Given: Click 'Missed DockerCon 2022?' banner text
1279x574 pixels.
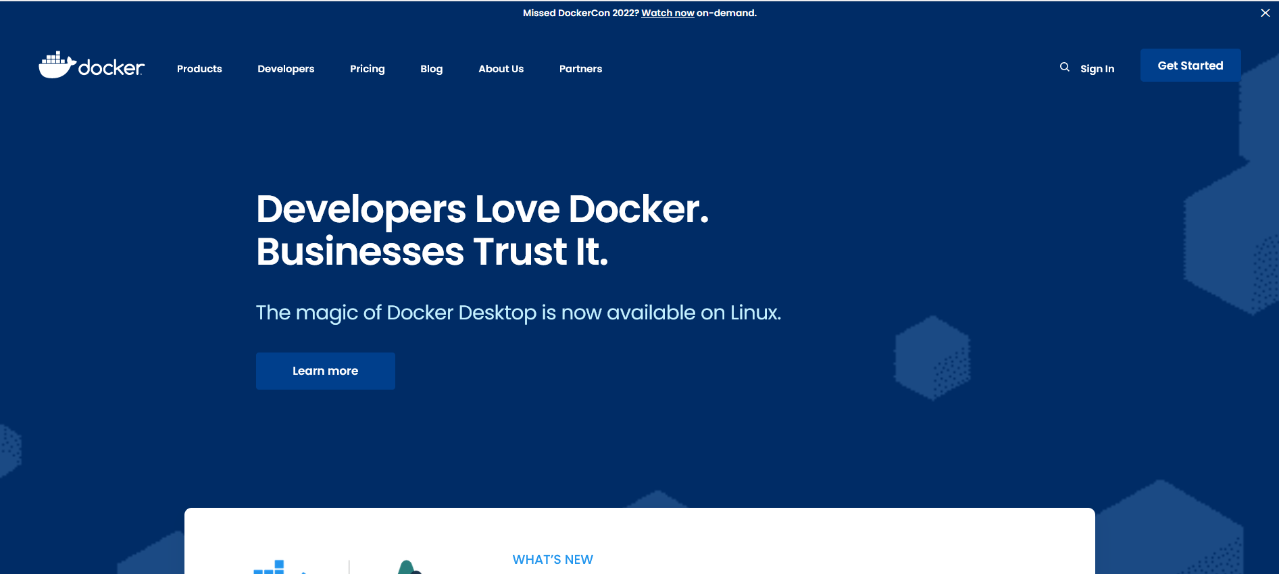Looking at the screenshot, I should [x=581, y=13].
